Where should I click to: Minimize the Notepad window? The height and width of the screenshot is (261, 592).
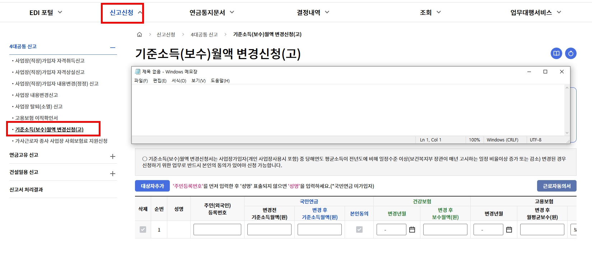tap(529, 72)
